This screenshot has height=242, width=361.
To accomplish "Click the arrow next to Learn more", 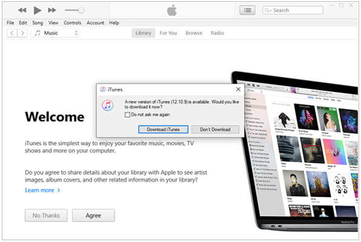I will click(x=59, y=190).
